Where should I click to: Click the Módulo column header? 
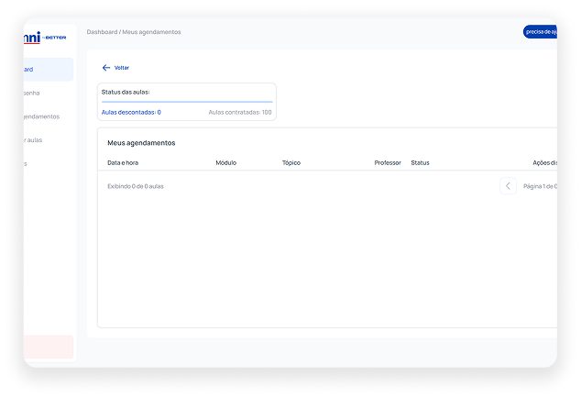tap(225, 162)
